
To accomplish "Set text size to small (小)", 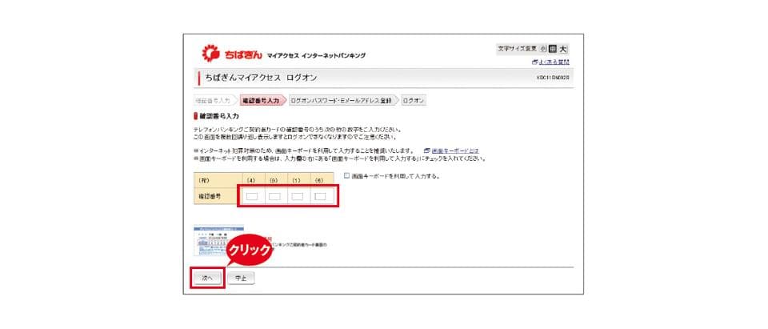I will click(543, 49).
